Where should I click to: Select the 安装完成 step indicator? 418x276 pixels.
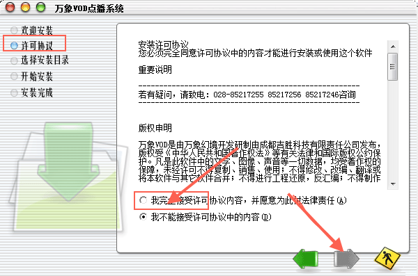[14, 93]
